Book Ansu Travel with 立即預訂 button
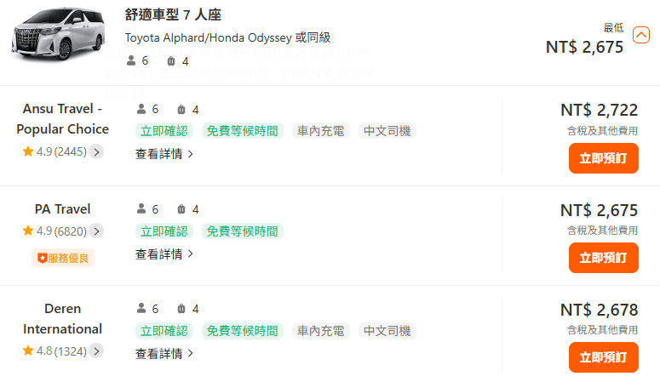660x382 pixels. 604,158
